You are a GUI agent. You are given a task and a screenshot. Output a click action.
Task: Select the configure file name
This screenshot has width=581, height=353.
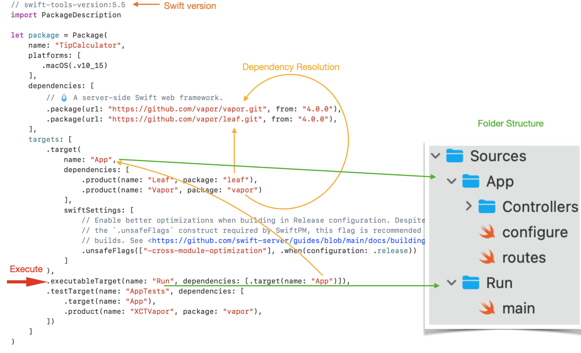click(x=535, y=232)
